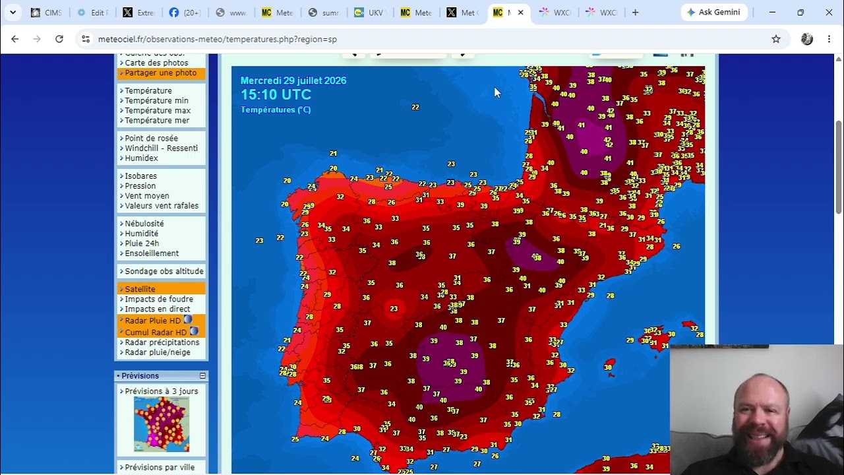Open Radar pluie/neige link

click(157, 352)
